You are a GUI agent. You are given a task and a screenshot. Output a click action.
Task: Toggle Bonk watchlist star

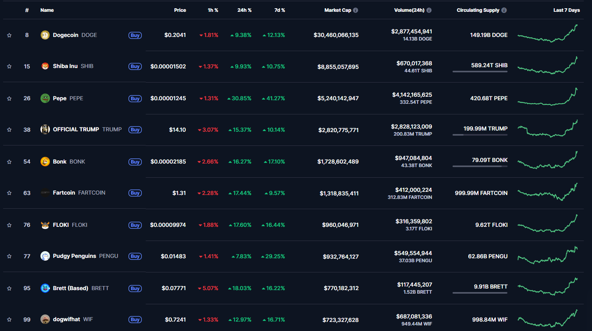[9, 162]
